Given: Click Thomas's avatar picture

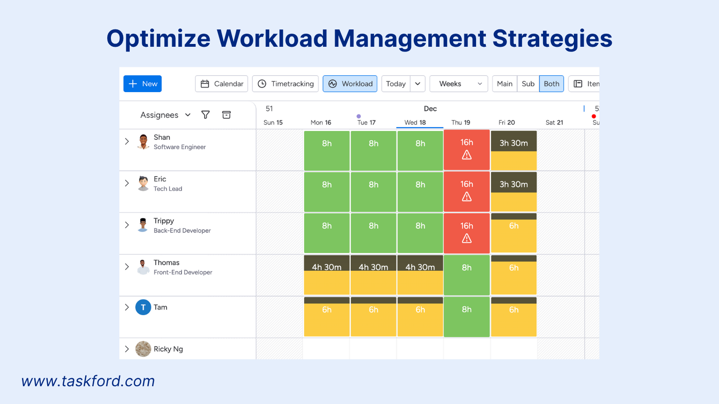Looking at the screenshot, I should coord(143,267).
